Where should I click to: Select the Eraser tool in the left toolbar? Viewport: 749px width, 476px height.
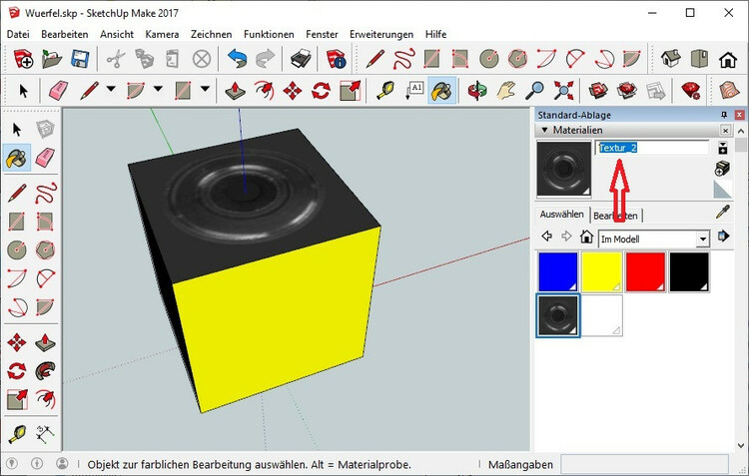click(46, 158)
